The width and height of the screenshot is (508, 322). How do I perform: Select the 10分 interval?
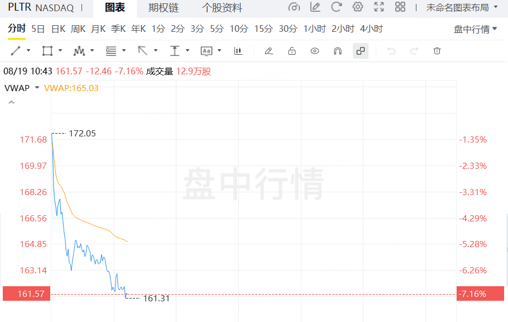coord(239,29)
